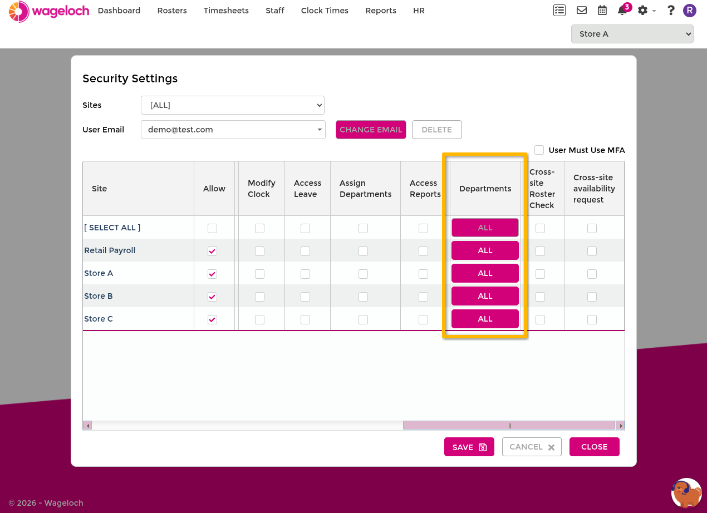The width and height of the screenshot is (707, 513).
Task: Click the table's horizontal scrollbar thumb
Action: pos(509,426)
